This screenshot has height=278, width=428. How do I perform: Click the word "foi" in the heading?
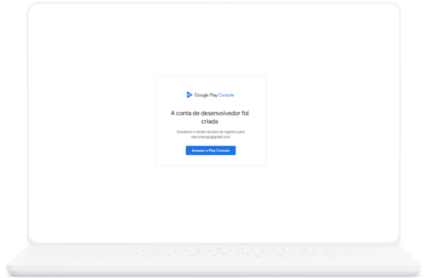pos(246,113)
